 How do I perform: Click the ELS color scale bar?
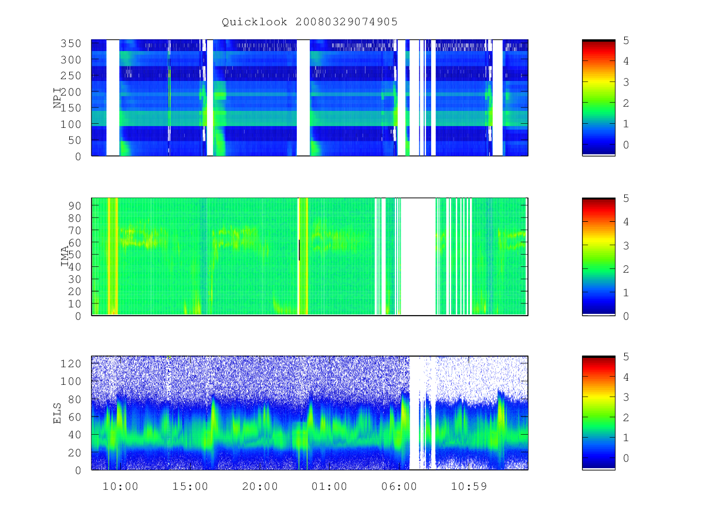click(x=598, y=412)
